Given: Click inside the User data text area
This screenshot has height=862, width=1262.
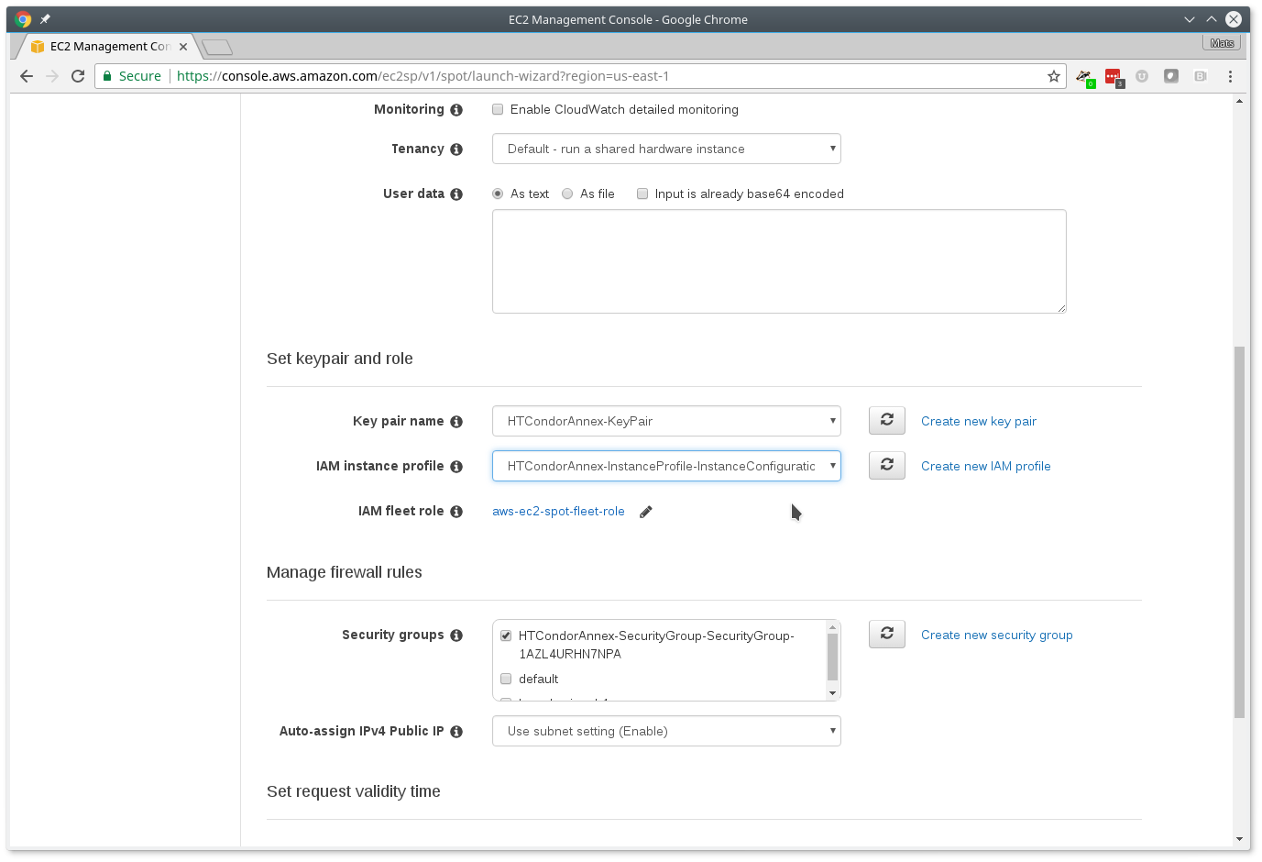Looking at the screenshot, I should coord(779,261).
